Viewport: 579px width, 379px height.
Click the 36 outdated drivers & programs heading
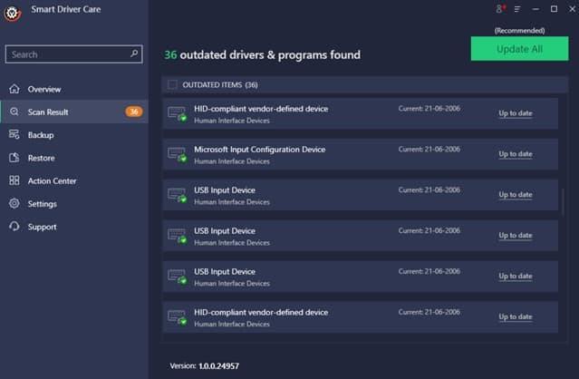[262, 54]
